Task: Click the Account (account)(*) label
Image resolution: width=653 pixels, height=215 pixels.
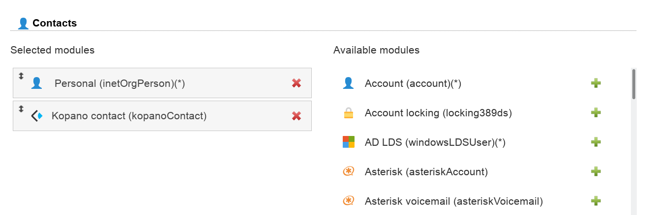Action: [x=413, y=84]
